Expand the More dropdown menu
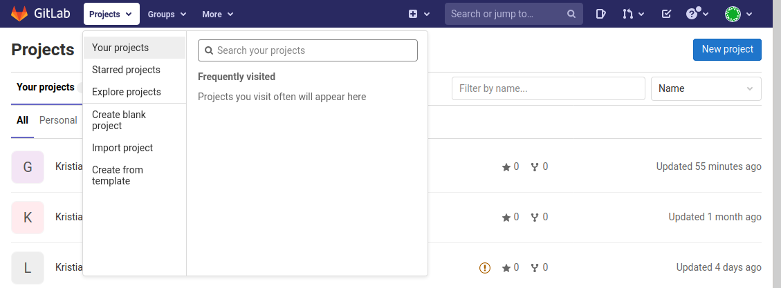 pyautogui.click(x=217, y=14)
